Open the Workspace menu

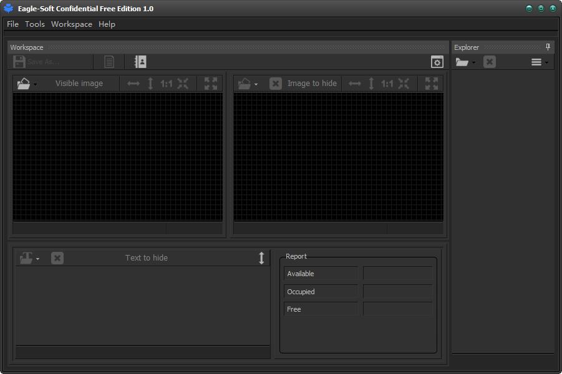[x=72, y=24]
